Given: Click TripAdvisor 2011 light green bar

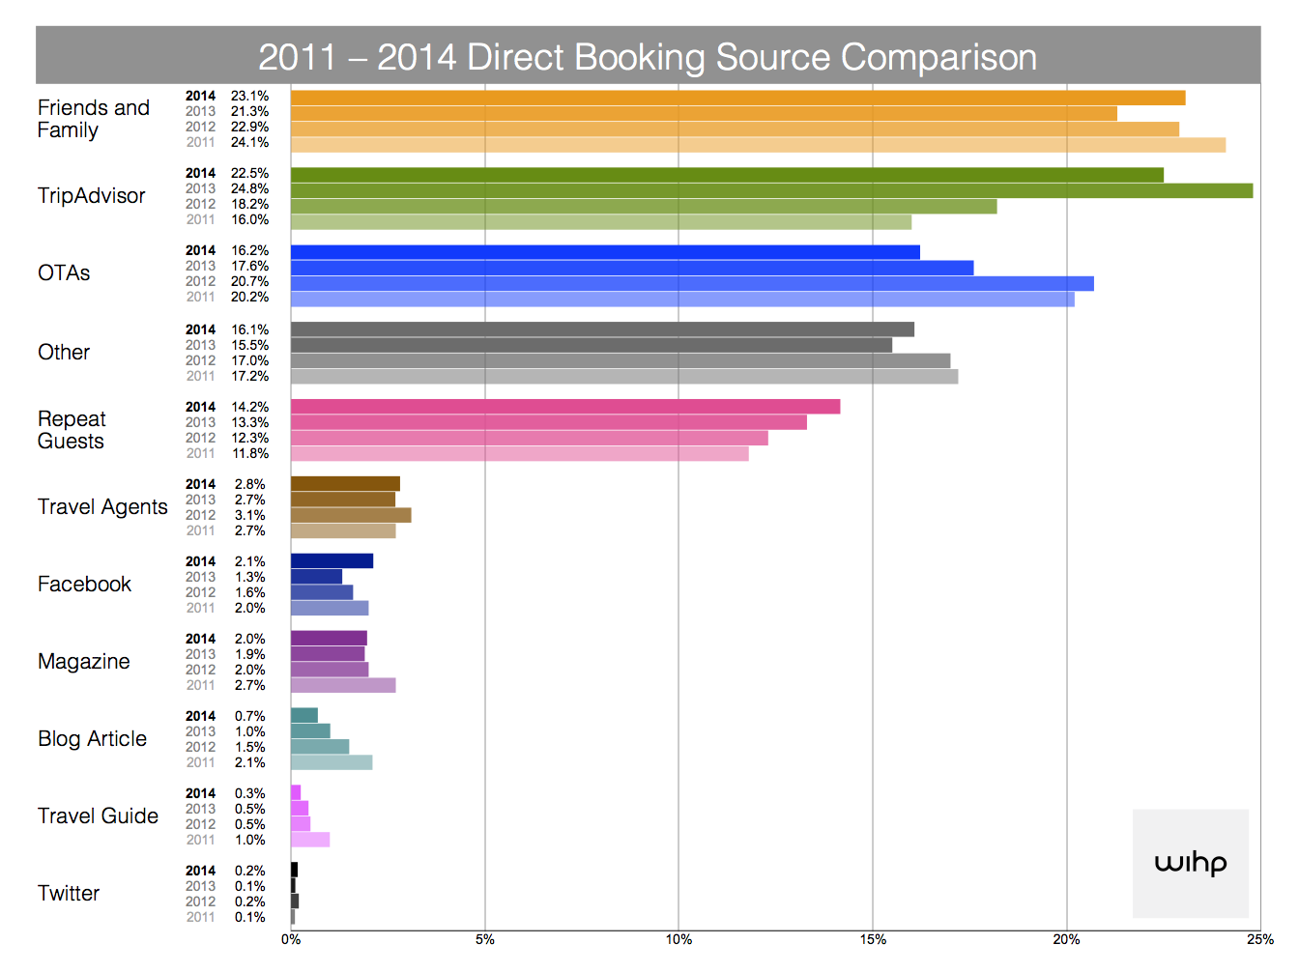Looking at the screenshot, I should [x=601, y=221].
